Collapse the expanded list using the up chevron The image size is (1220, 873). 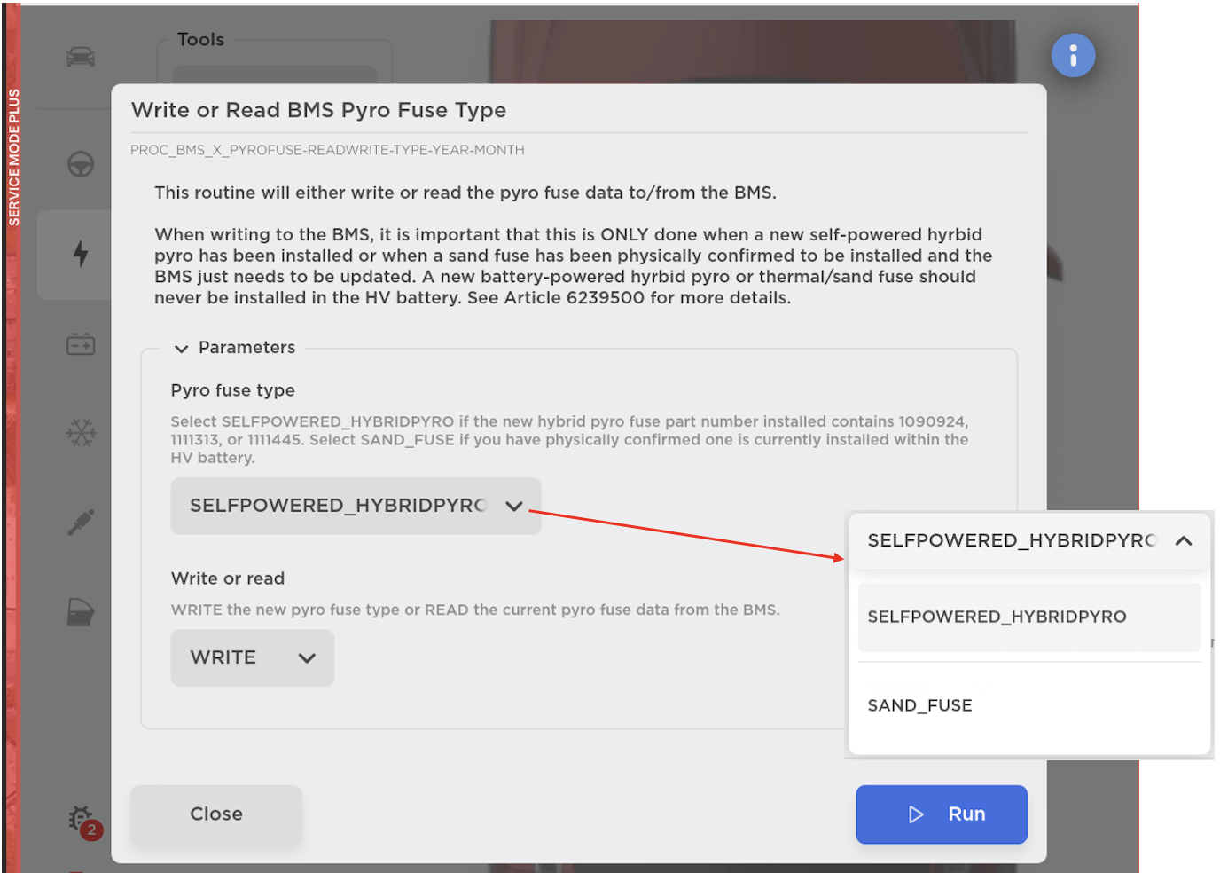(x=1183, y=540)
